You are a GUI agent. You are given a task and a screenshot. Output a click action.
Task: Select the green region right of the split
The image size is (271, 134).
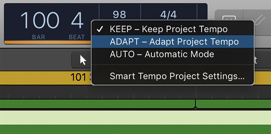click(233, 104)
